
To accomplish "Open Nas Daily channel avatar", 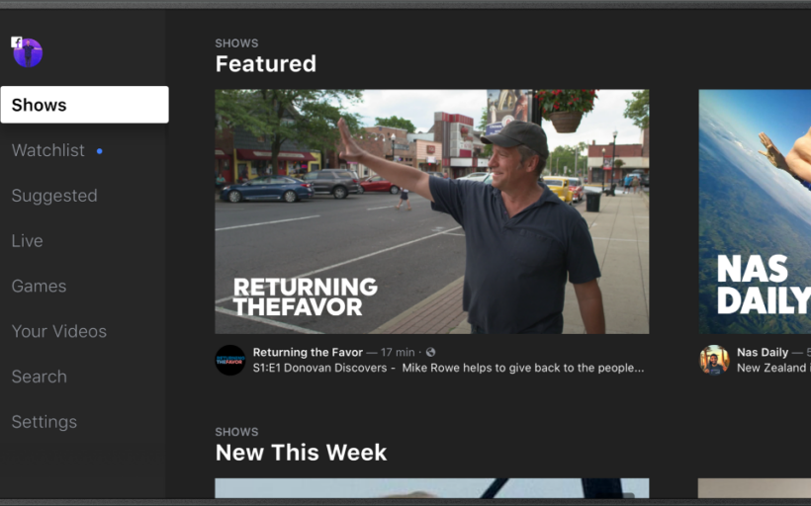I will (714, 360).
